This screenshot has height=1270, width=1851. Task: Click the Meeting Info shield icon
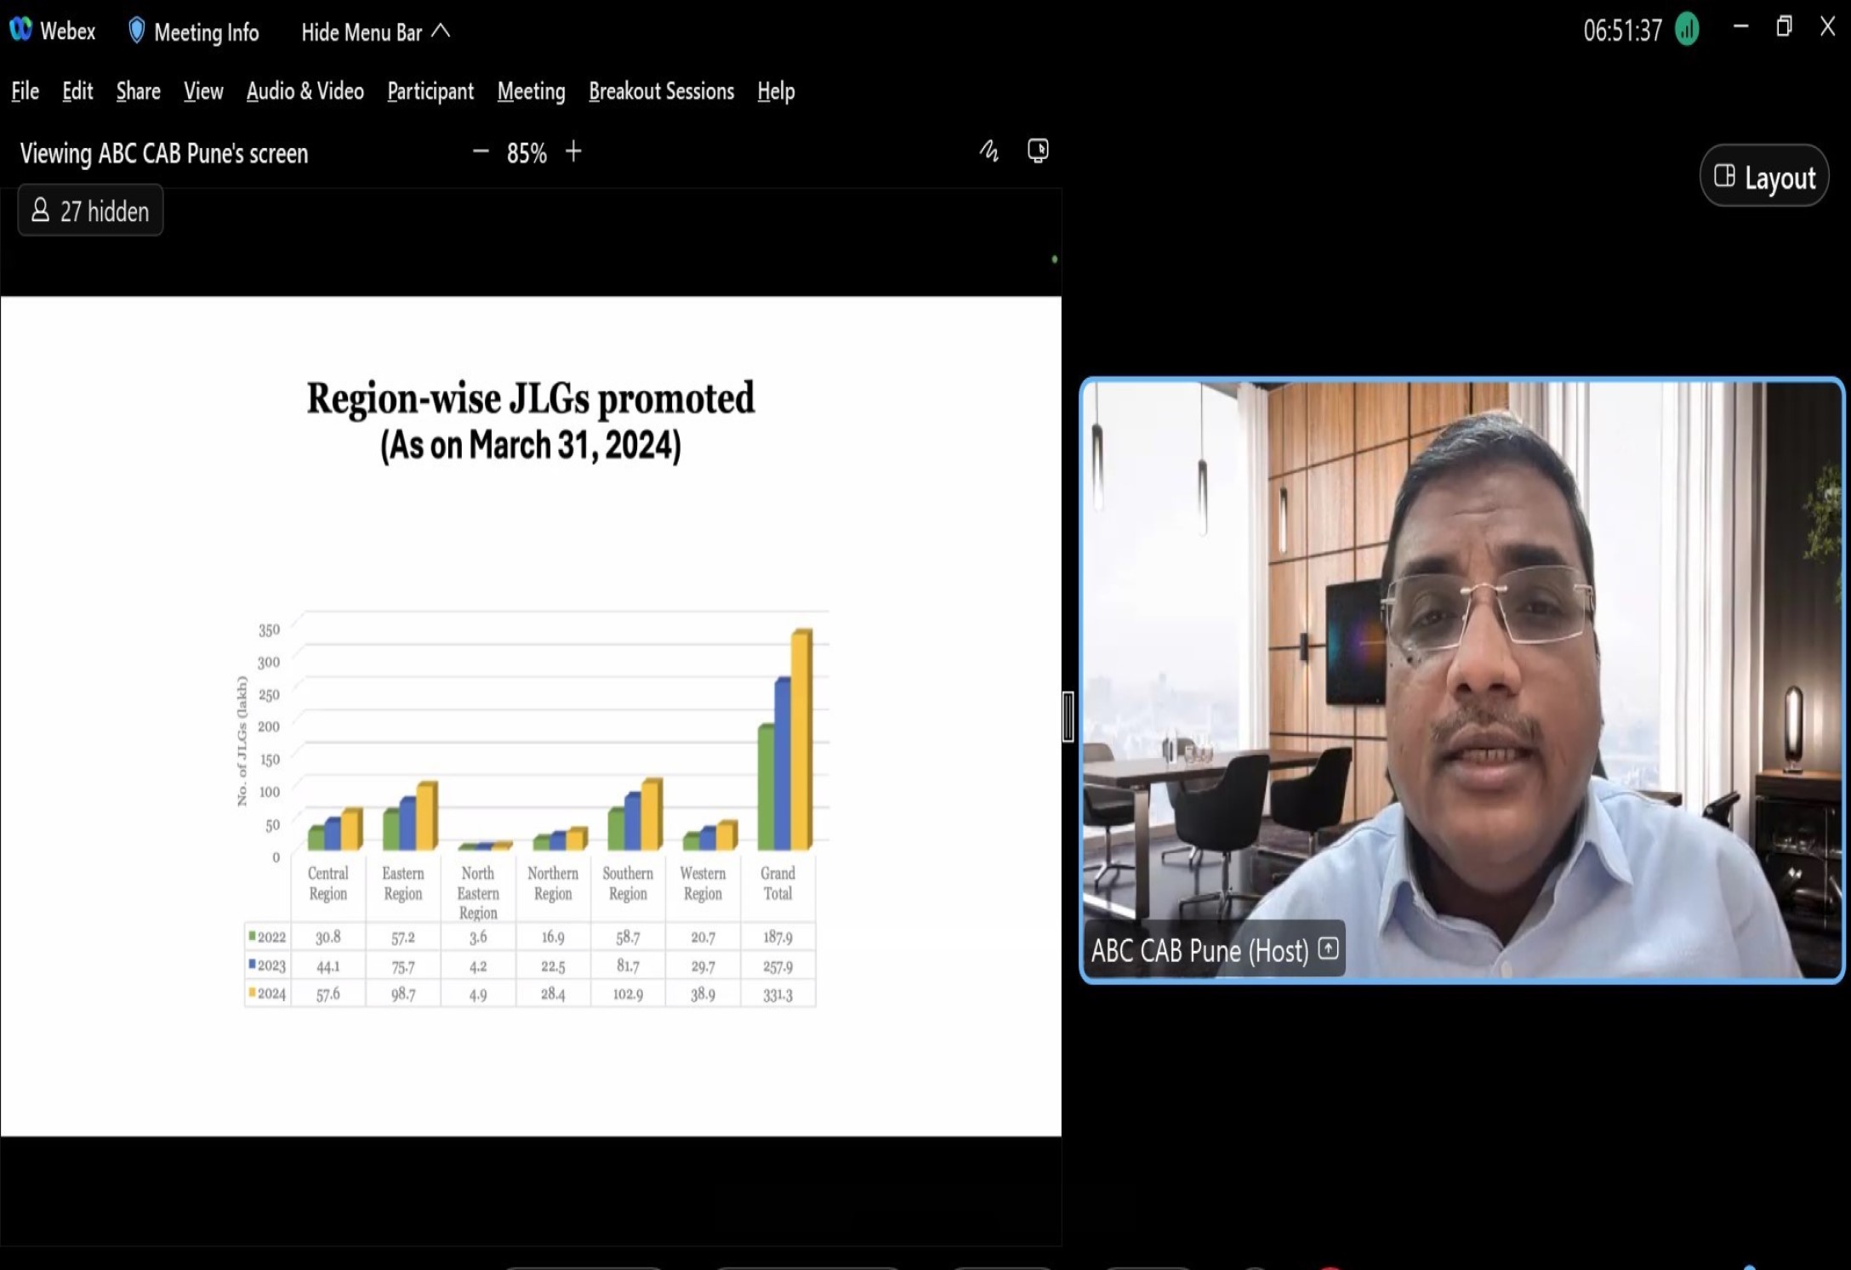pyautogui.click(x=136, y=31)
